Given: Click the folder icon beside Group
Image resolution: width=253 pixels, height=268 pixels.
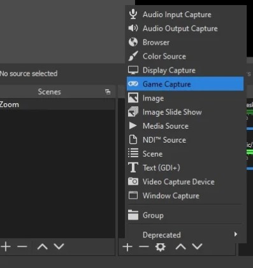Looking at the screenshot, I should pos(133,215).
